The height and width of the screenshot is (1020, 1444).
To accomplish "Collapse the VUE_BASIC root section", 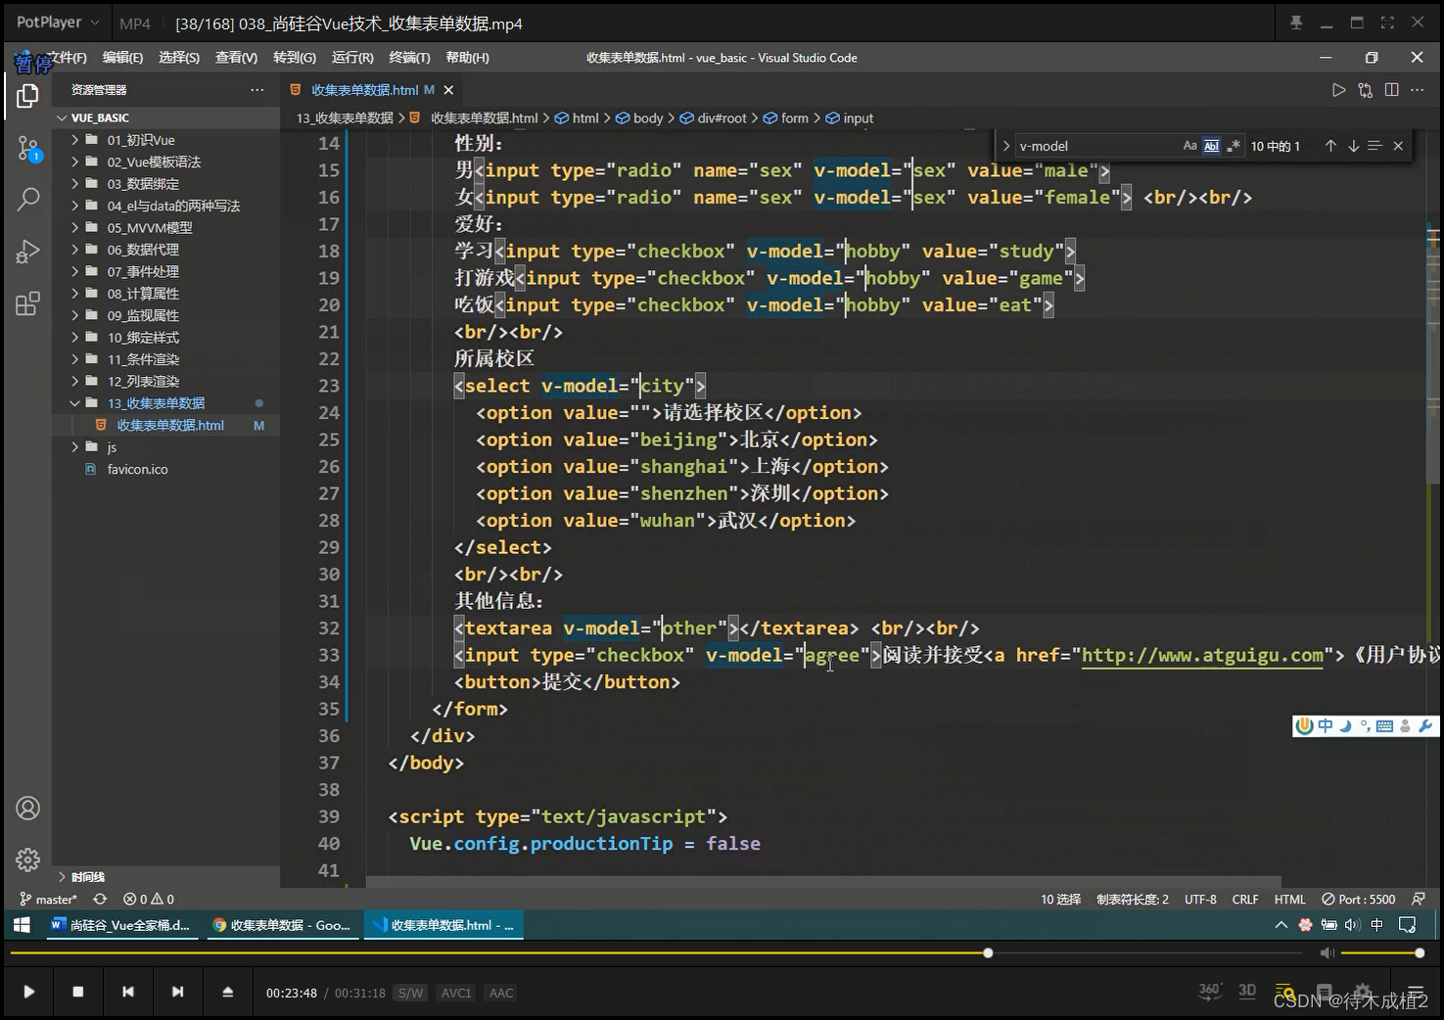I will tap(63, 117).
